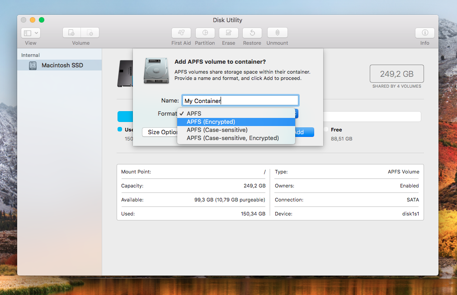Click the green full-screen window button
Viewport: 457px width, 295px height.
(x=42, y=20)
